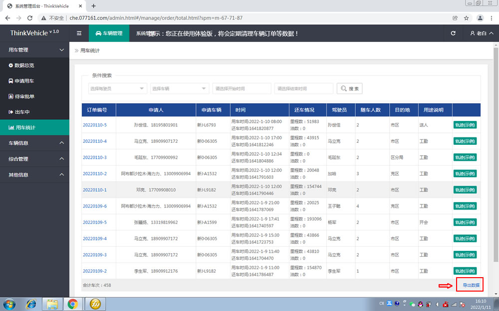Expand the 其他信息 sidebar section
The width and height of the screenshot is (499, 311).
pyautogui.click(x=35, y=175)
